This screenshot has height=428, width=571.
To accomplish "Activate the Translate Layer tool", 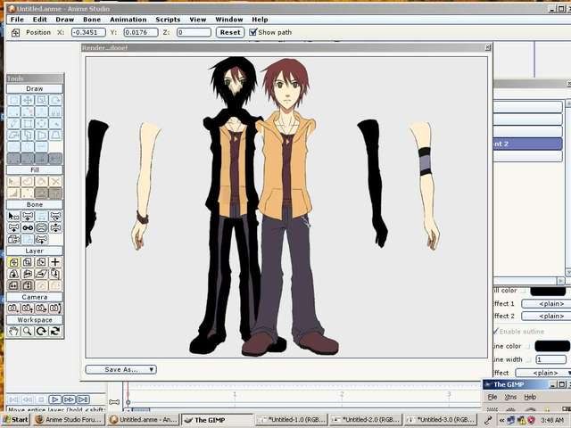I will pos(13,262).
